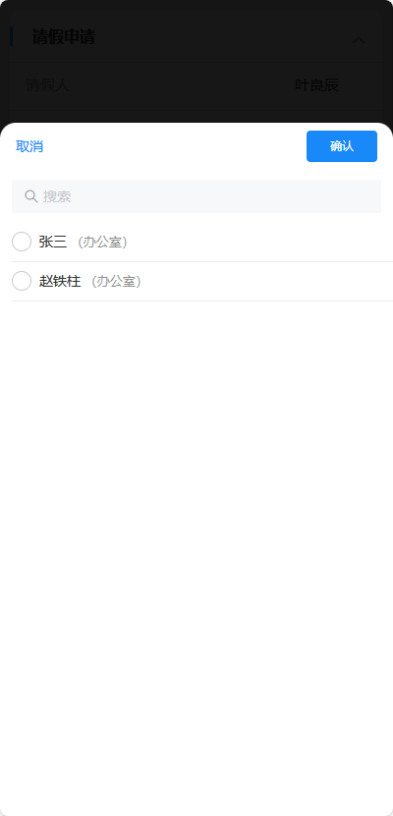The width and height of the screenshot is (393, 816).
Task: Choose the name 赵铁柱 in the list
Action: point(60,282)
